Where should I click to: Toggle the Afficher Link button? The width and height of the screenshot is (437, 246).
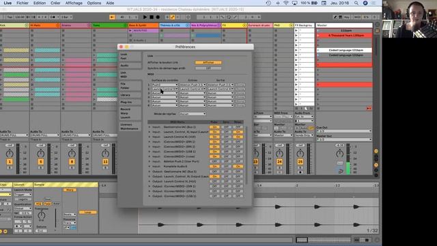pos(208,62)
